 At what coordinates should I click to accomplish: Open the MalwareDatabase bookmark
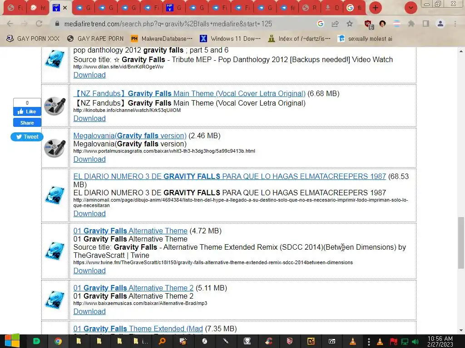tap(162, 39)
